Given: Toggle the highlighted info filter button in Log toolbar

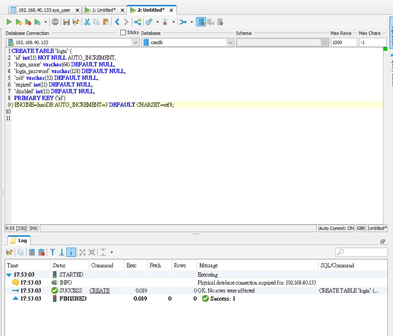Looking at the screenshot, I should pos(71,252).
